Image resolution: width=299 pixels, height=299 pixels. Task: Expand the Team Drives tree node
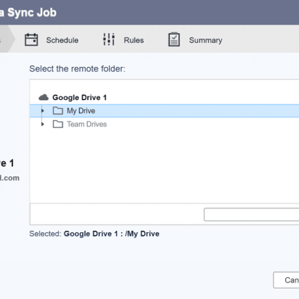(x=43, y=124)
